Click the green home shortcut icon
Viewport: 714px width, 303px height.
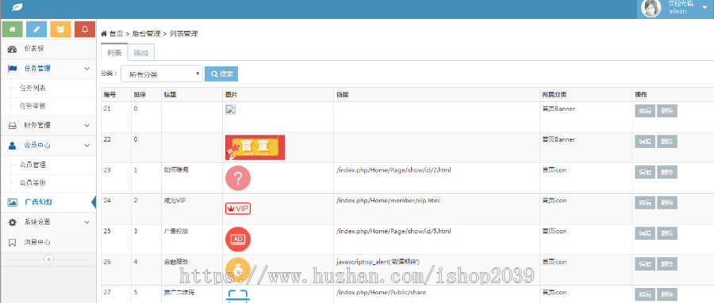click(x=13, y=29)
